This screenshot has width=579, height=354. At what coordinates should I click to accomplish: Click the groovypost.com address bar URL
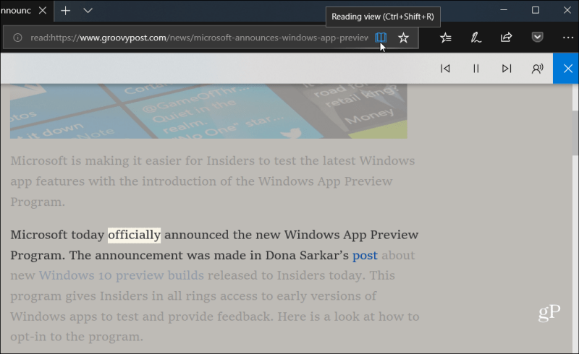tap(200, 38)
